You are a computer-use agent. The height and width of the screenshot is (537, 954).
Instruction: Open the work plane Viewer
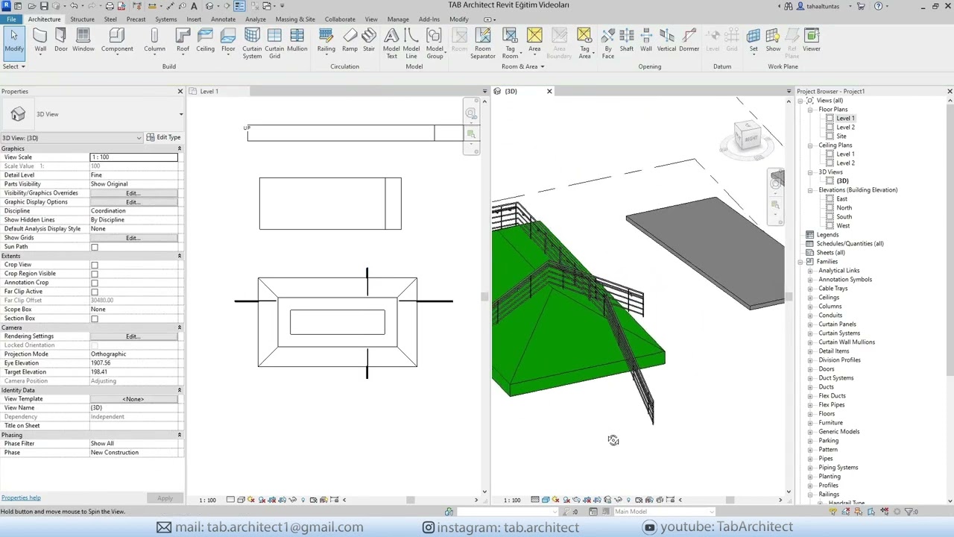click(812, 40)
